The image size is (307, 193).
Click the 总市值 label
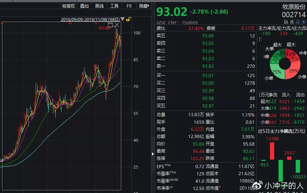click(x=213, y=188)
